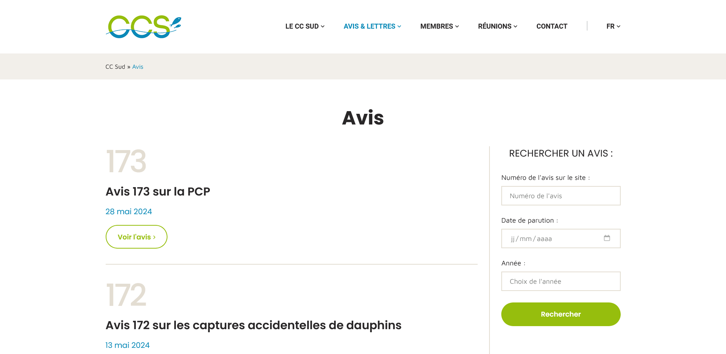Image resolution: width=726 pixels, height=354 pixels.
Task: Focus the Numéro de l'avis field
Action: [x=560, y=196]
